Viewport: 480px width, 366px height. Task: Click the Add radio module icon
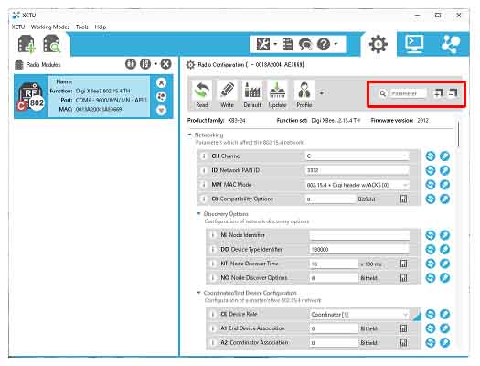[26, 44]
